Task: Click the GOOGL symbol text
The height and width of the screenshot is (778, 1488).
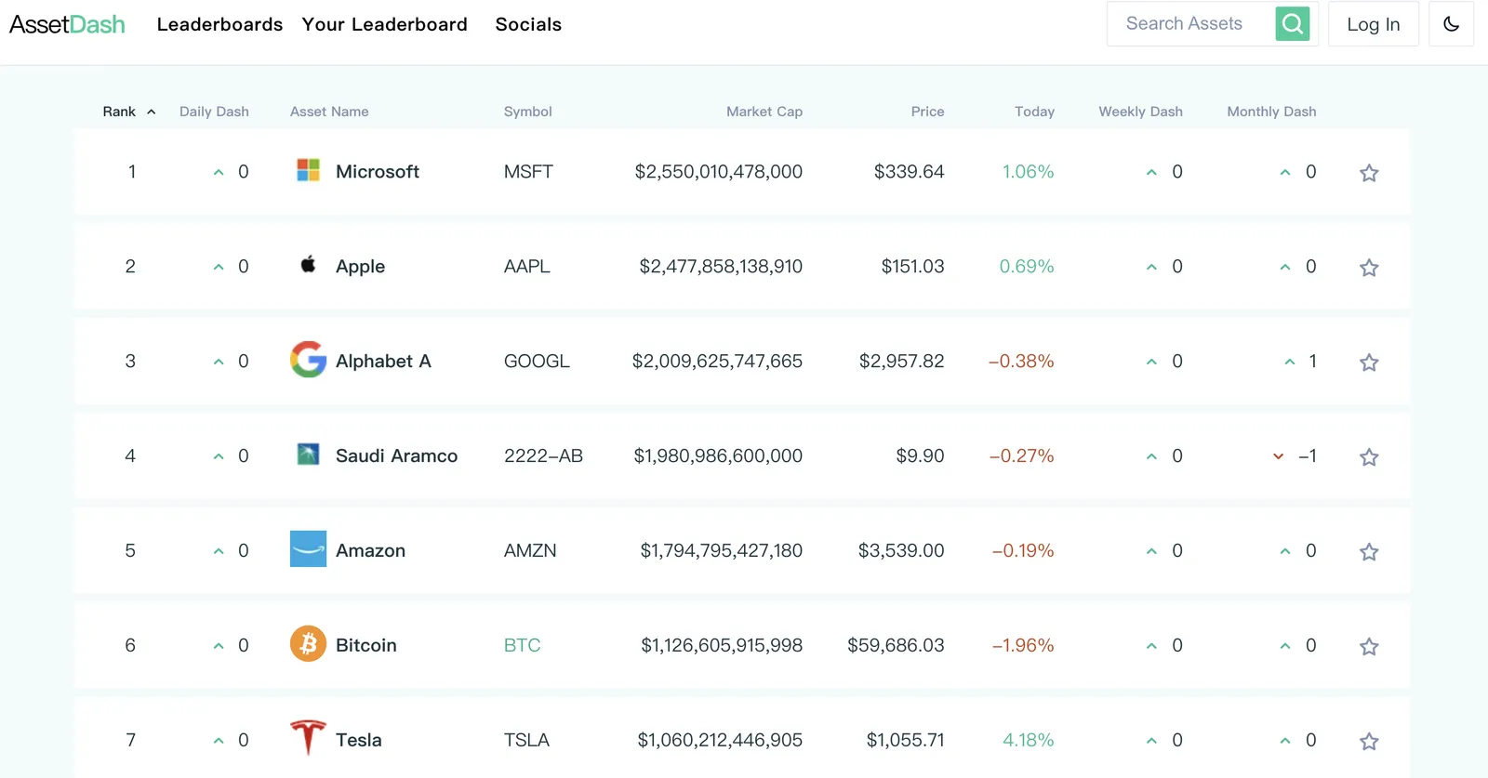Action: pos(537,362)
